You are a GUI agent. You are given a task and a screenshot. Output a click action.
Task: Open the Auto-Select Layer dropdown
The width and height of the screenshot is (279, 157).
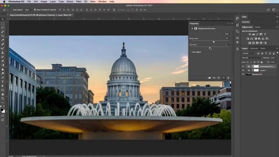tap(28, 10)
